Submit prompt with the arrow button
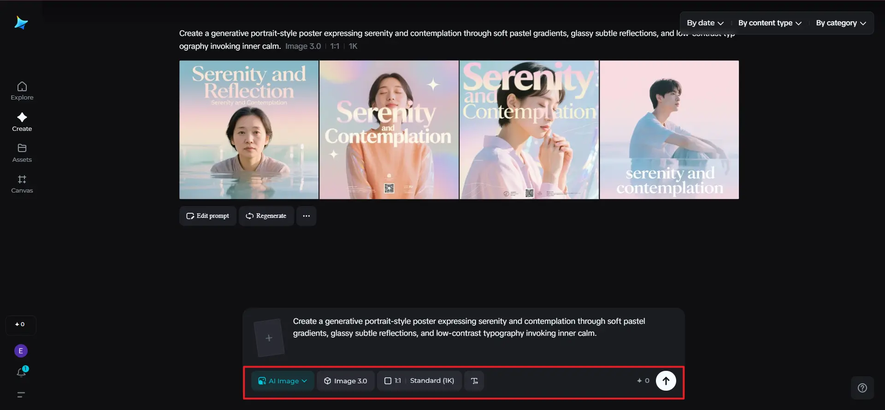 click(666, 381)
